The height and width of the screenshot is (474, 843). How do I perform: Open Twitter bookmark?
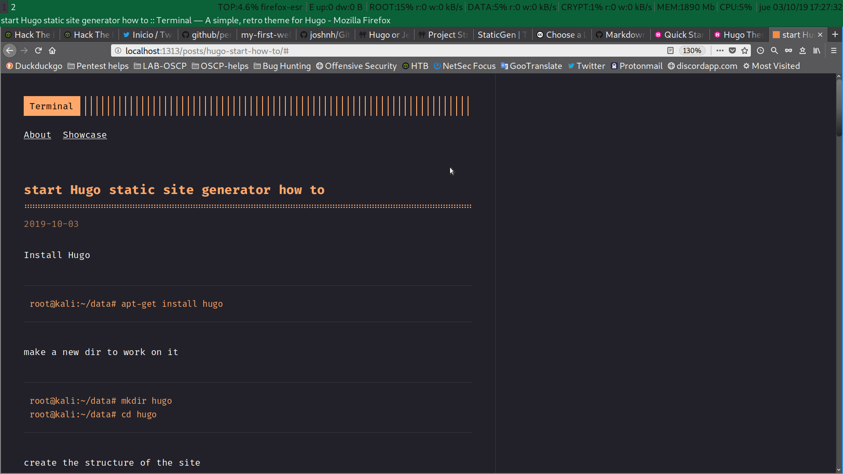tap(586, 66)
